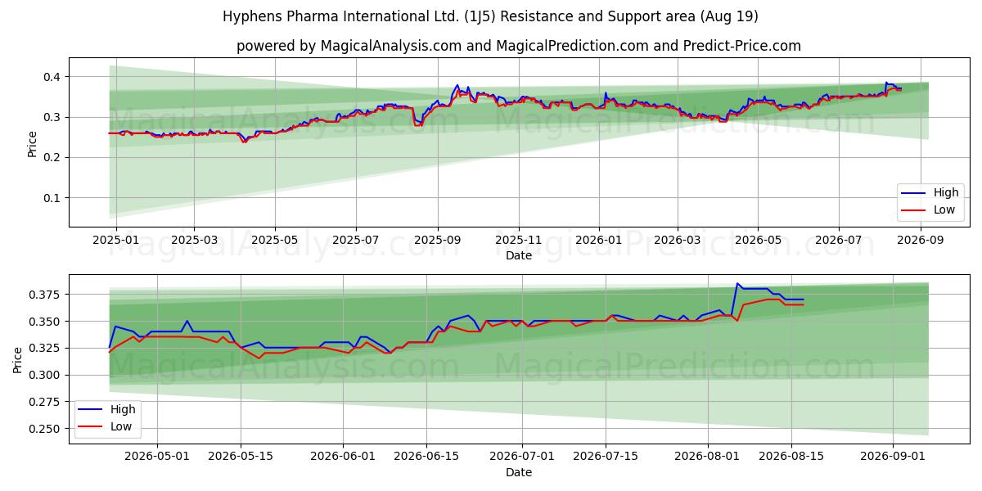Image resolution: width=982 pixels, height=491 pixels.
Task: Click the 2025-09 date tick label
Action: (x=437, y=241)
